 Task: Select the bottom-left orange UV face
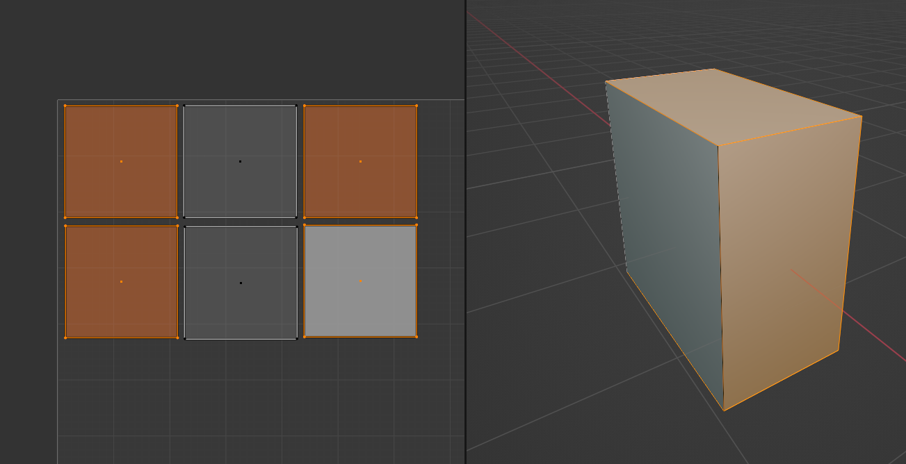tap(121, 282)
